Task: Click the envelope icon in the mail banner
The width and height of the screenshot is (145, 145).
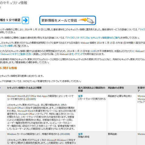Action: [90, 21]
